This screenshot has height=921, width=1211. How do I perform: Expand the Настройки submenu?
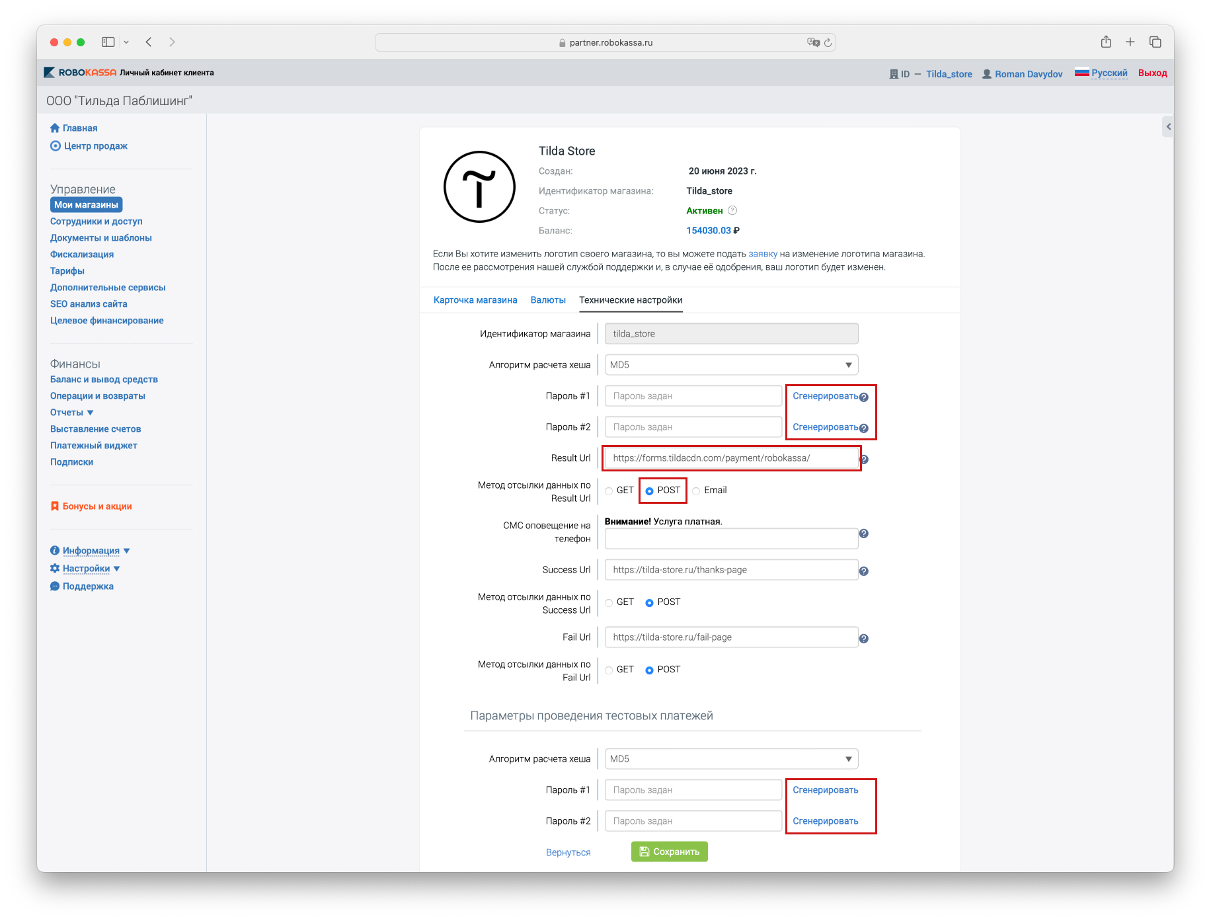coord(87,569)
